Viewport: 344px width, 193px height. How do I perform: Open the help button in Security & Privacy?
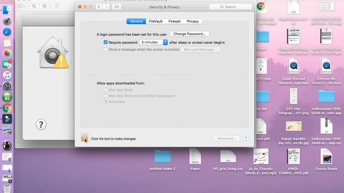coord(246,138)
